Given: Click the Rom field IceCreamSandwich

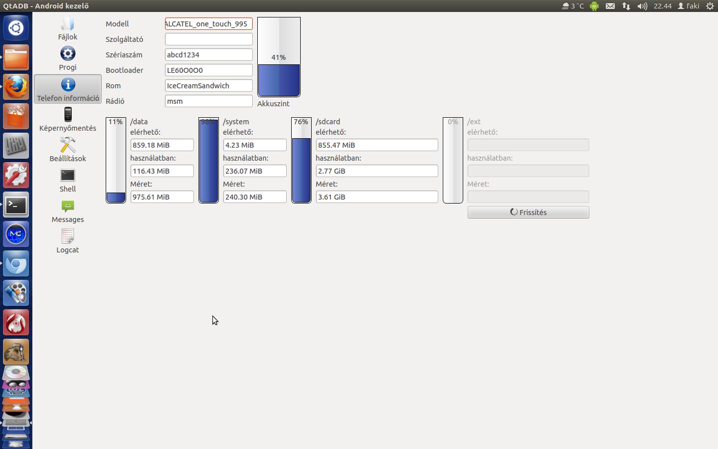Looking at the screenshot, I should coord(209,86).
